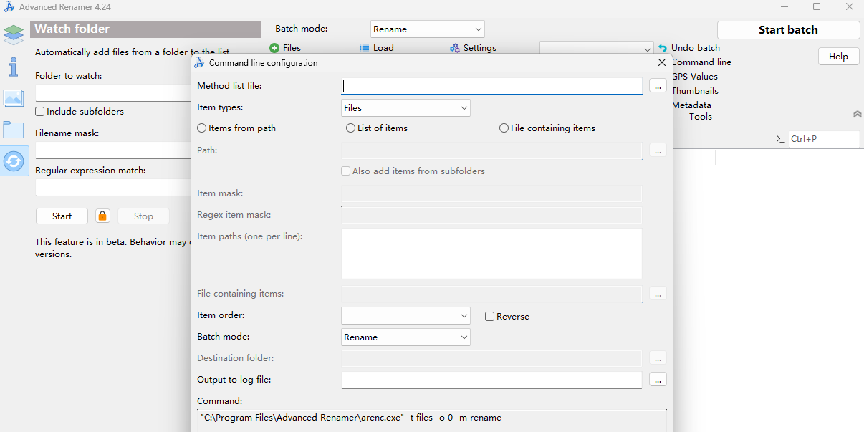
Task: Click the orange lock icon next to Start
Action: point(102,216)
